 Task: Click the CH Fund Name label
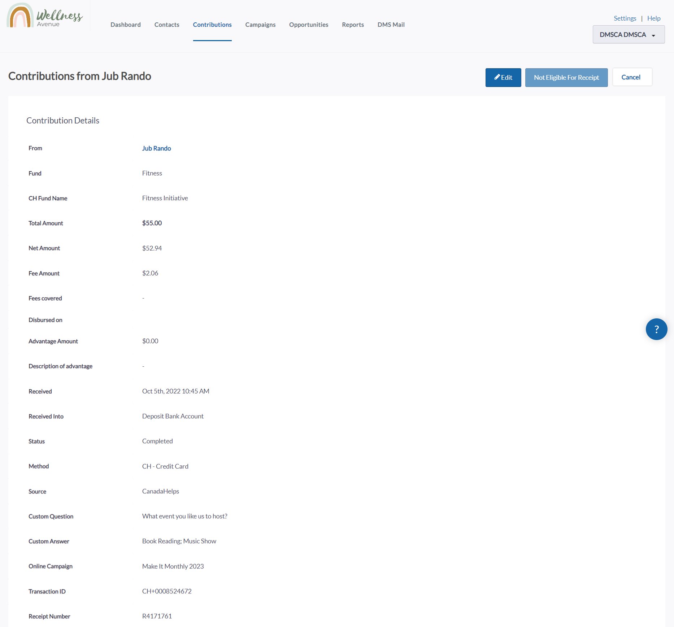click(48, 198)
